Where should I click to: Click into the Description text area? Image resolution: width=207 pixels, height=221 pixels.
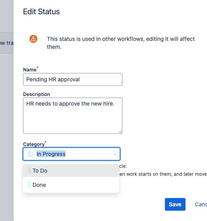tap(73, 115)
